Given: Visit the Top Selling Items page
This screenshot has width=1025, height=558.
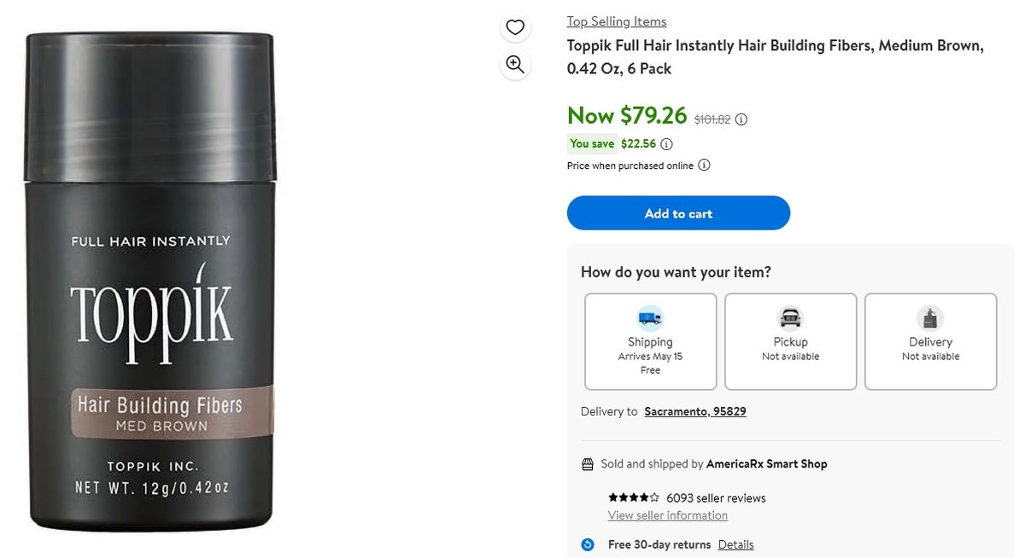Looking at the screenshot, I should tap(616, 20).
